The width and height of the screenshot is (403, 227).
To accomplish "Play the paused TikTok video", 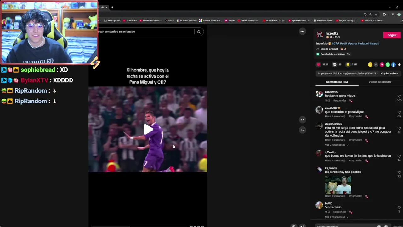I will pyautogui.click(x=148, y=130).
